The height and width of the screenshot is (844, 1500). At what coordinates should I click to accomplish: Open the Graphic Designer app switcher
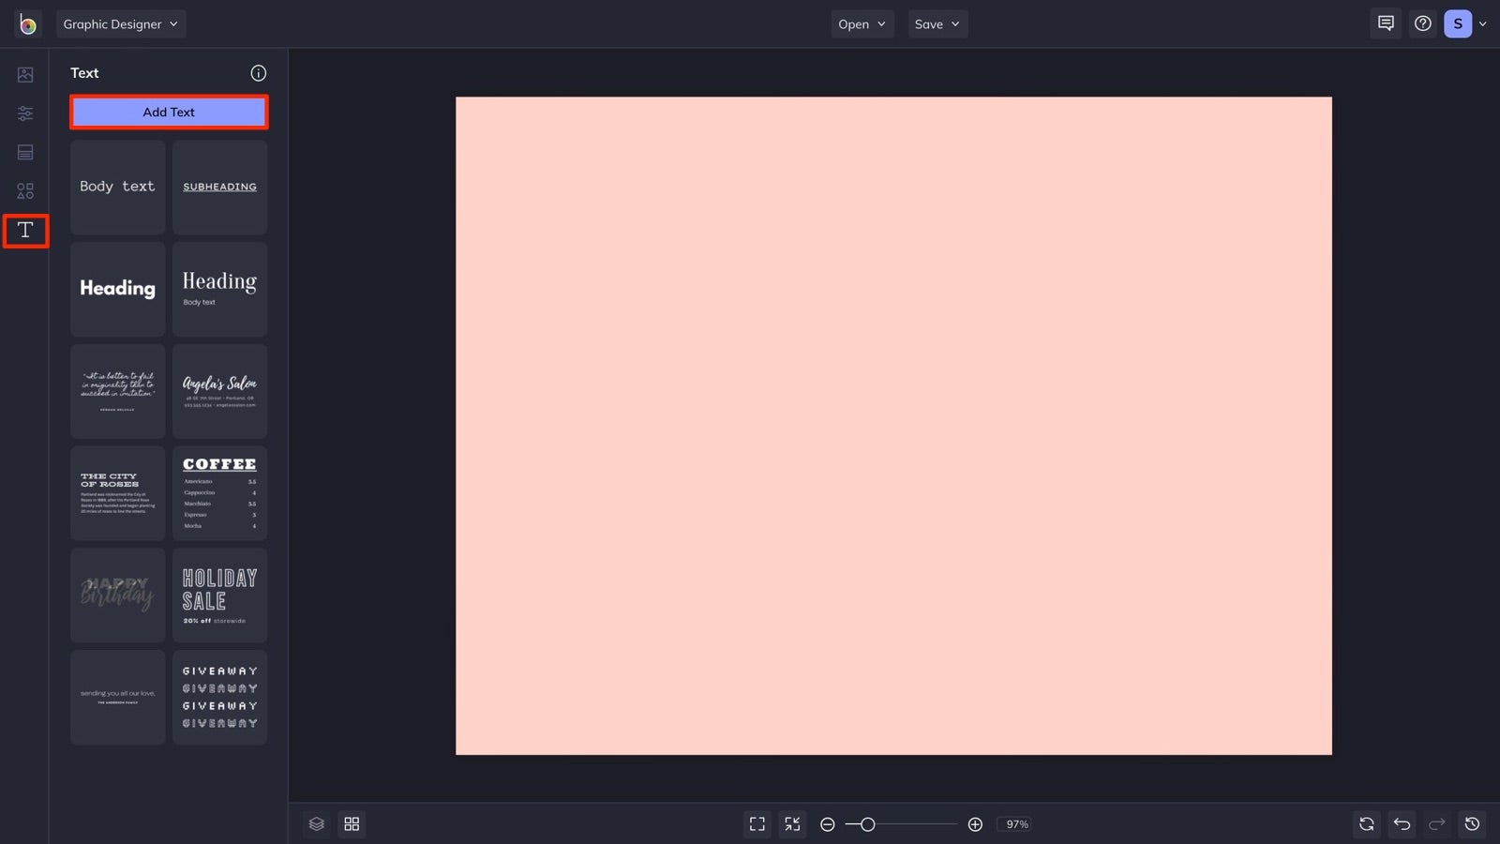pos(121,23)
